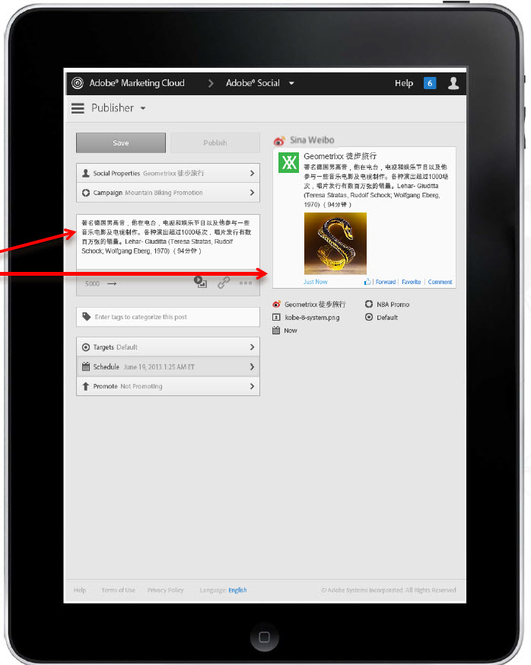The image size is (531, 665).
Task: Expand the Social Properties row
Action: click(x=168, y=173)
